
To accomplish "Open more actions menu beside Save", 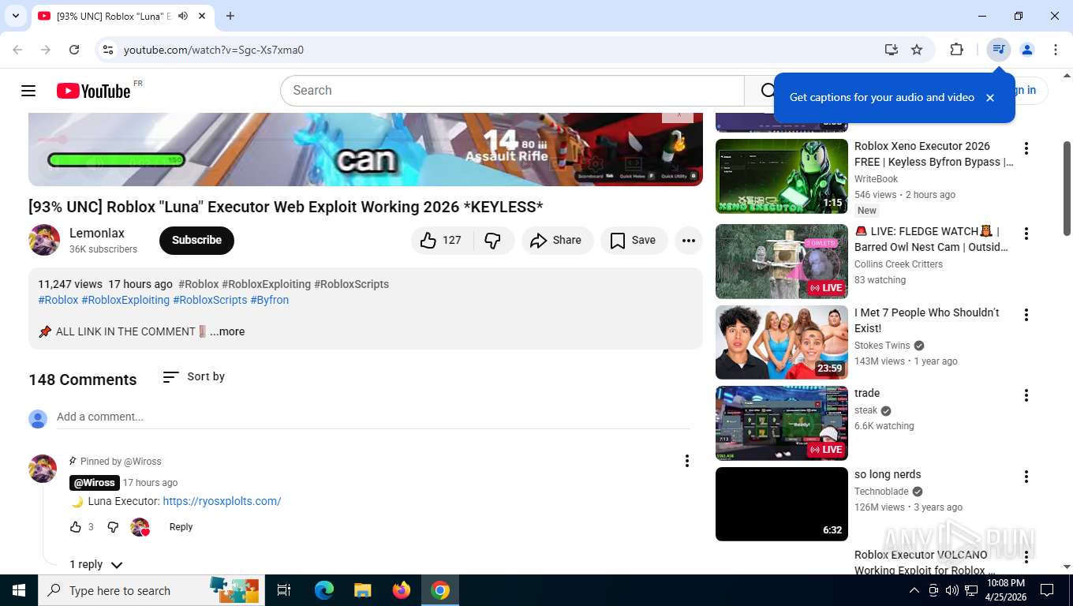I will coord(689,241).
